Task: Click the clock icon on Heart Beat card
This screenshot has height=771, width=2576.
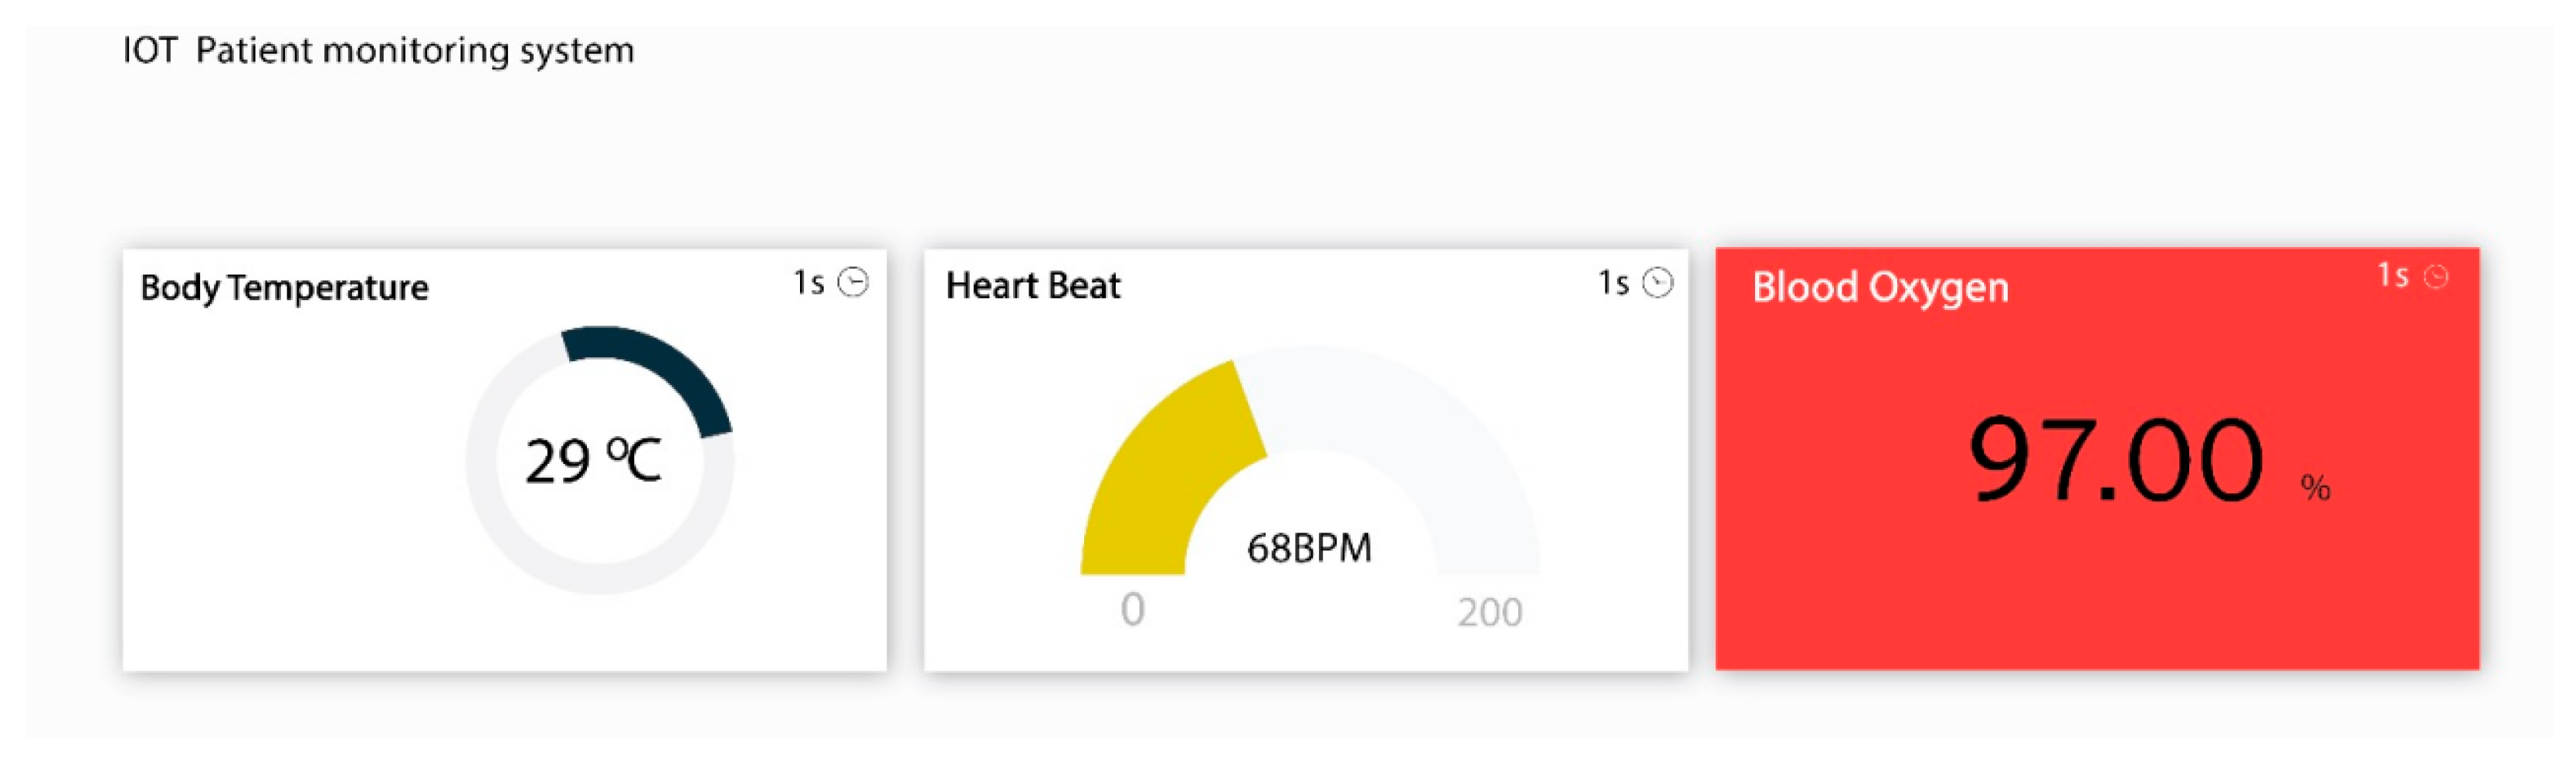Action: 1657,283
